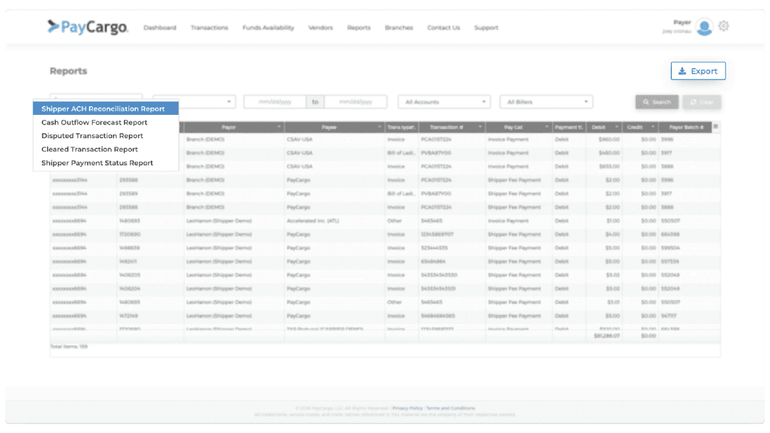Screen dimensions: 770x433
Task: Open the Terms and Conditions link
Action: pyautogui.click(x=452, y=407)
